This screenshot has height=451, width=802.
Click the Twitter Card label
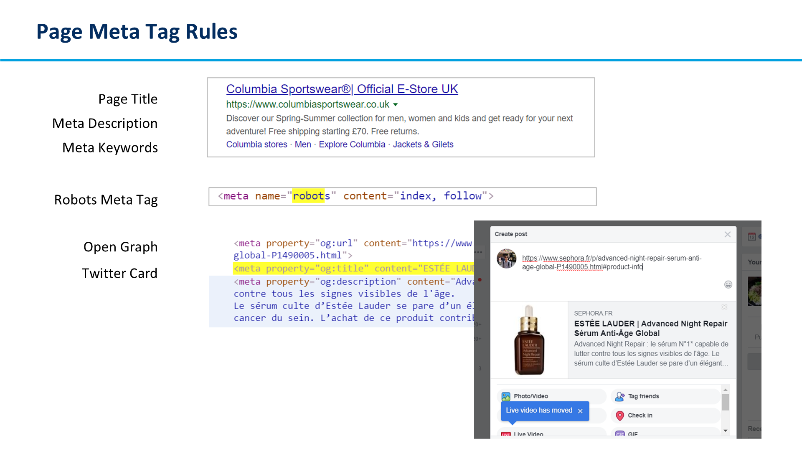[119, 274]
